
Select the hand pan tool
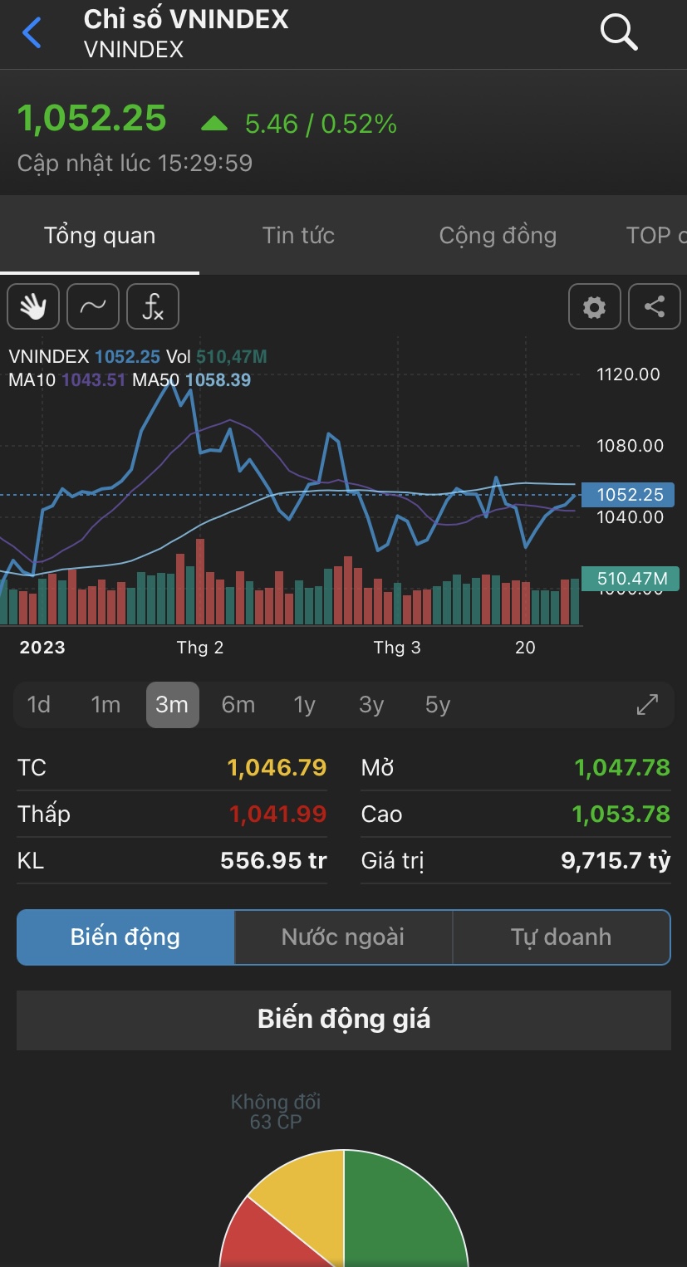33,307
